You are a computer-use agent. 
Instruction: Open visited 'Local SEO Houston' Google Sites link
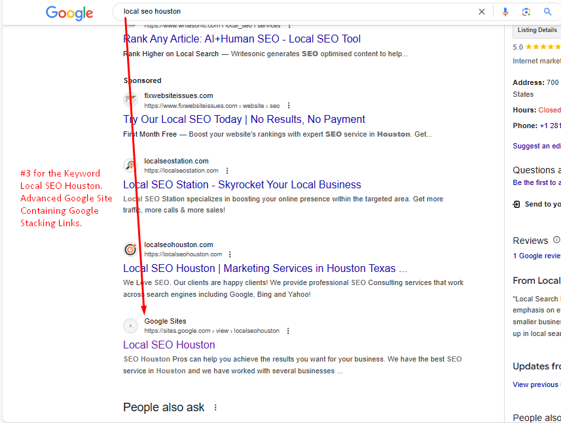pos(170,345)
